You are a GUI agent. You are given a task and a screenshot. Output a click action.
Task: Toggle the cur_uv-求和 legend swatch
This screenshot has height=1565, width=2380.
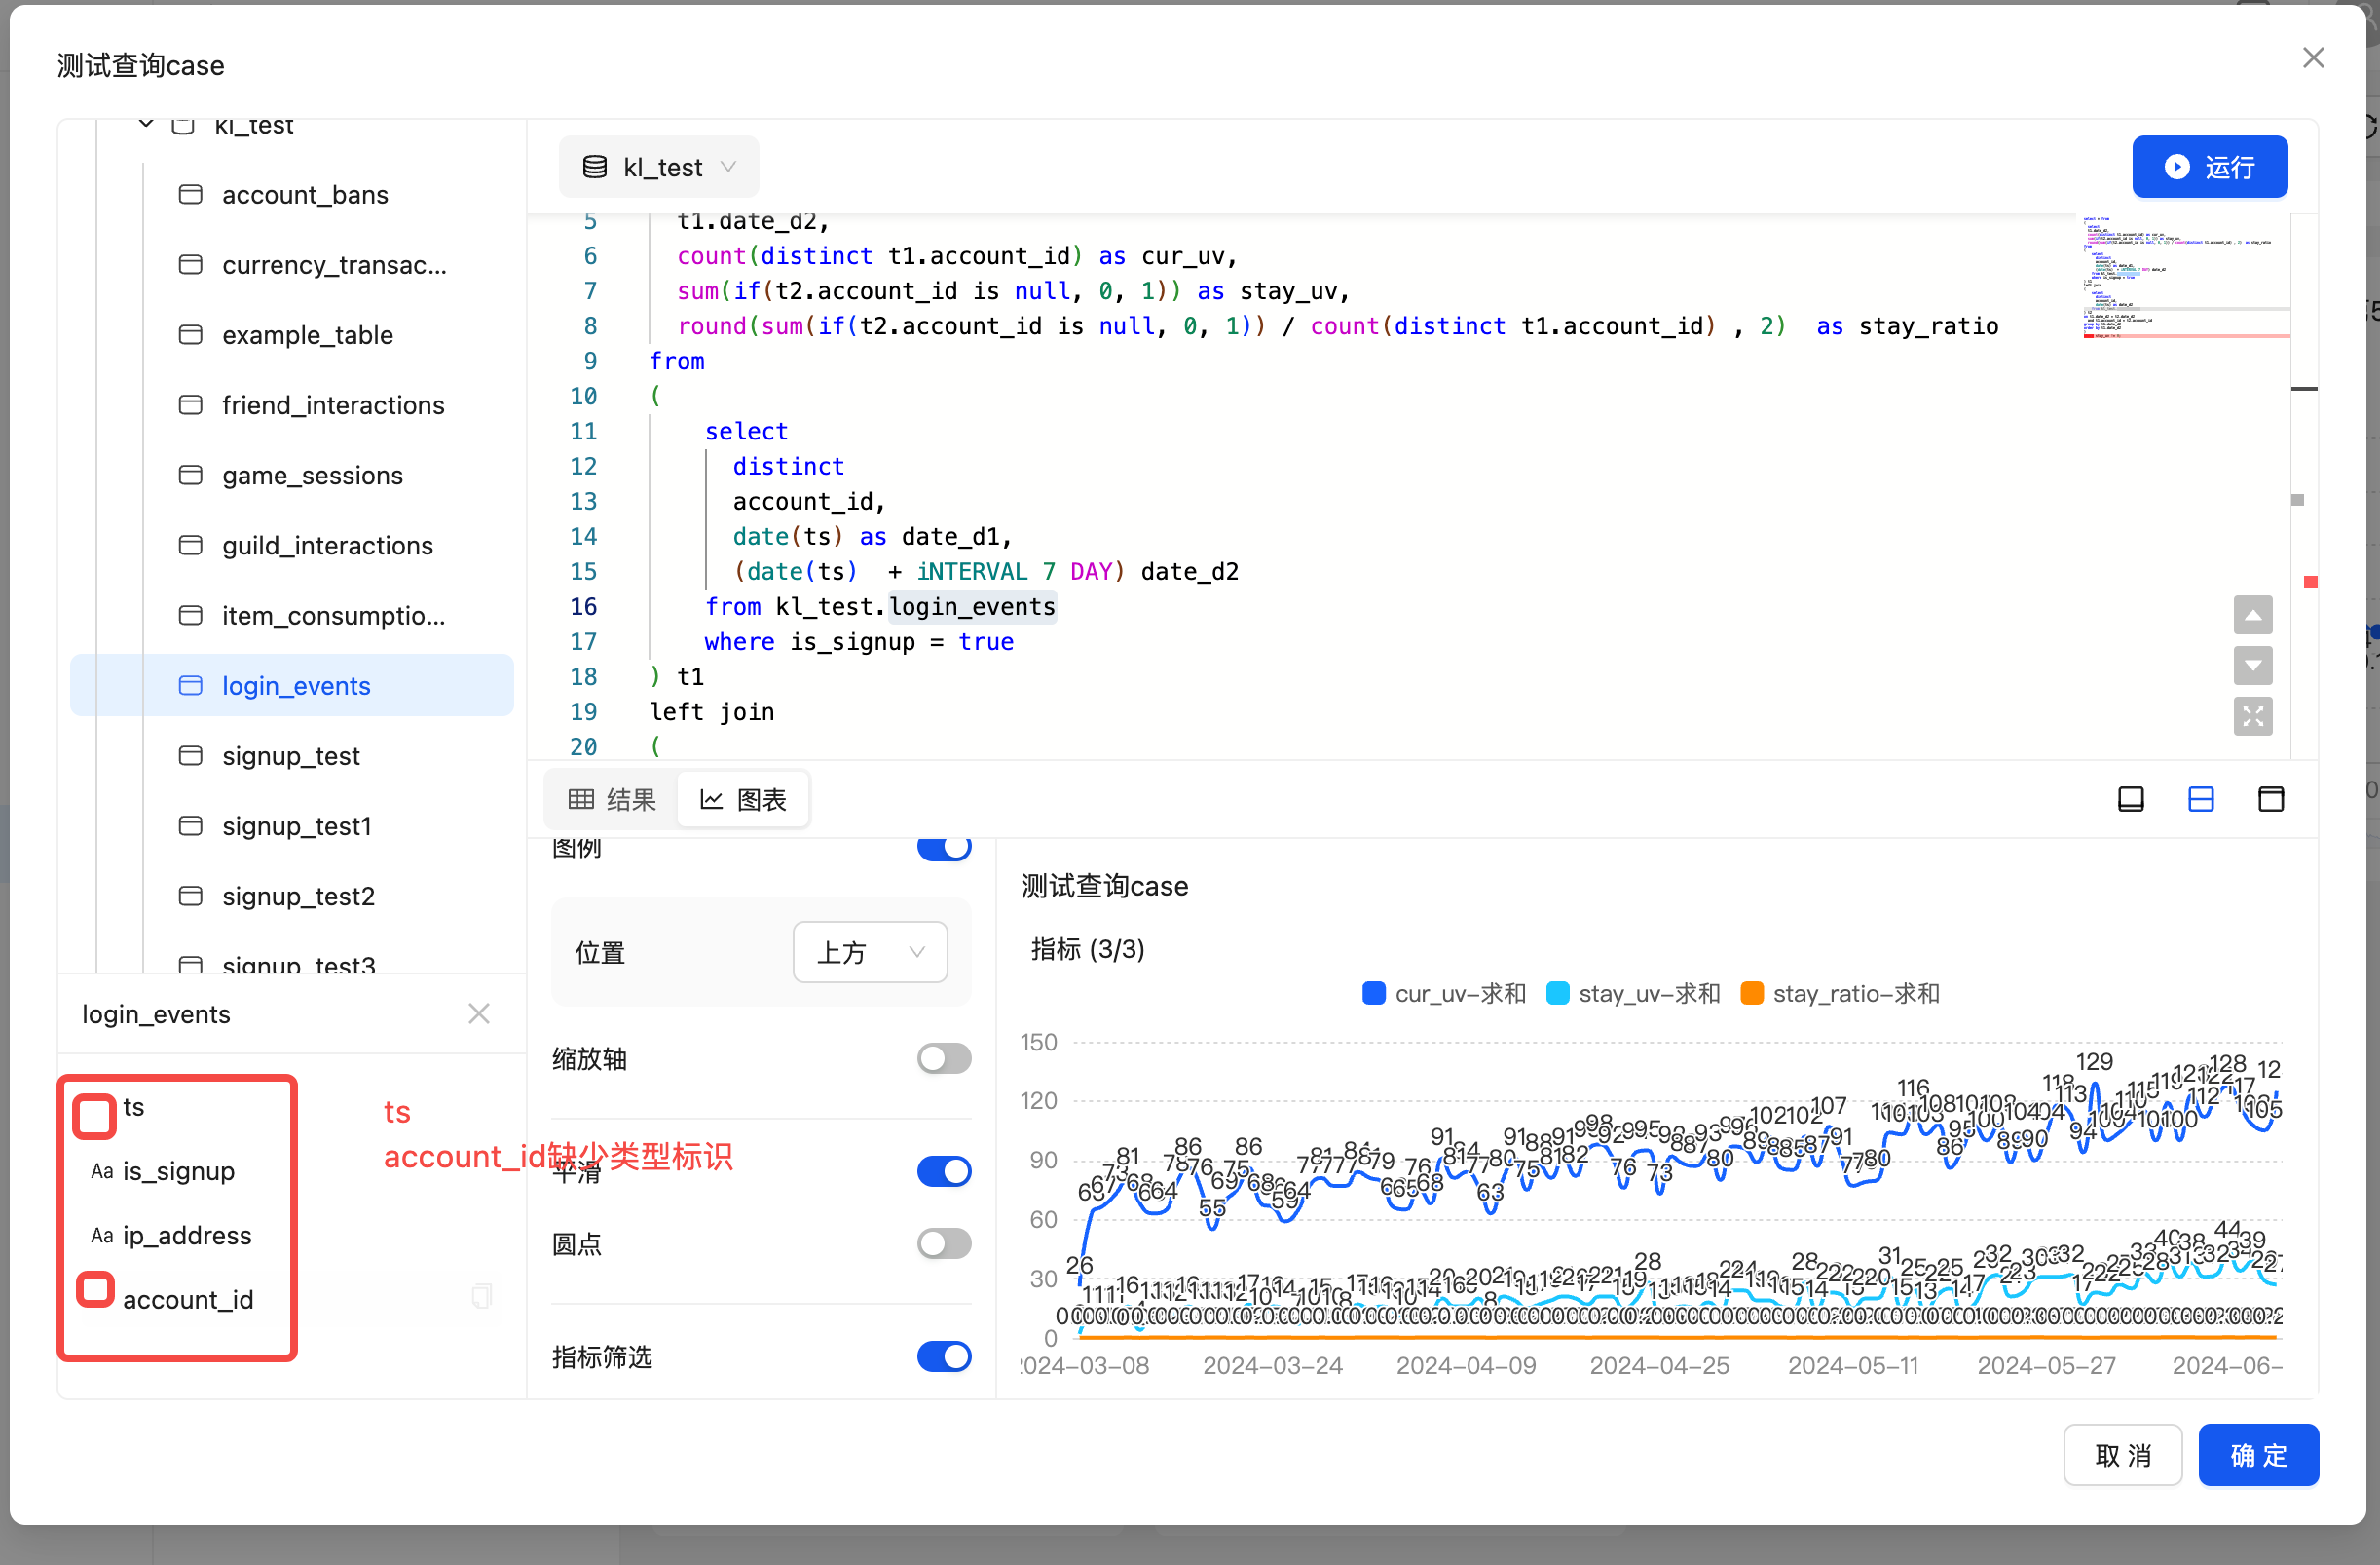[x=1373, y=993]
